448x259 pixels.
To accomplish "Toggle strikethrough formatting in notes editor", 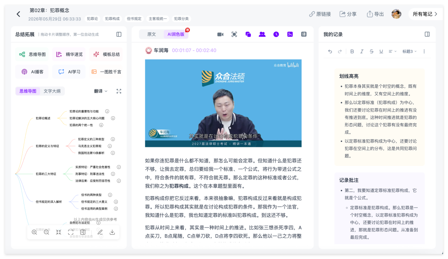I will pos(371,52).
